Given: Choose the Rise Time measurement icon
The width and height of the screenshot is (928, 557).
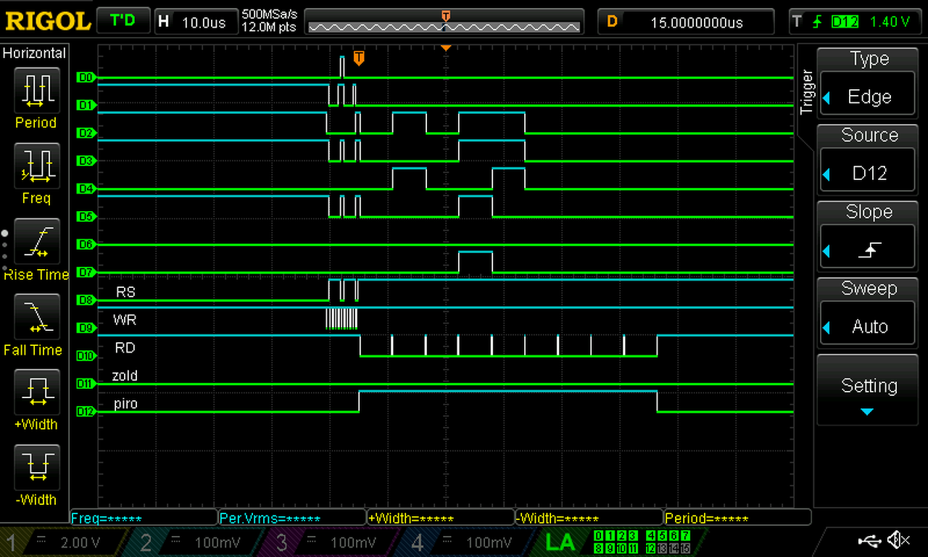Looking at the screenshot, I should pos(36,241).
